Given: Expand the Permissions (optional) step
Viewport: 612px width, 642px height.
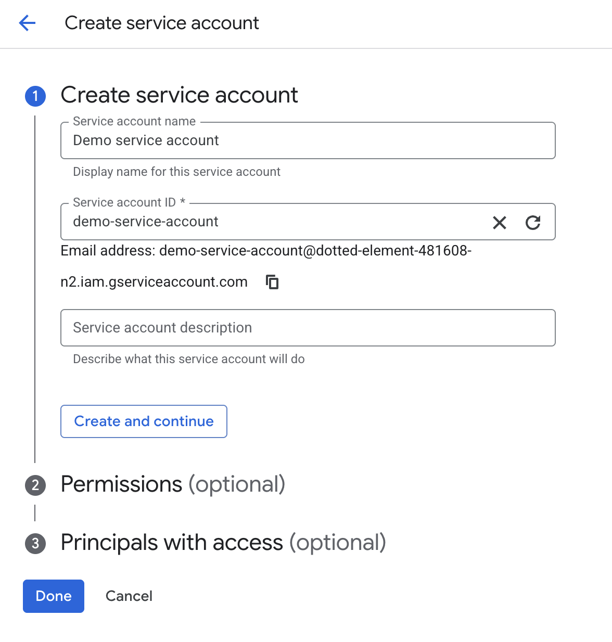Looking at the screenshot, I should (x=173, y=484).
